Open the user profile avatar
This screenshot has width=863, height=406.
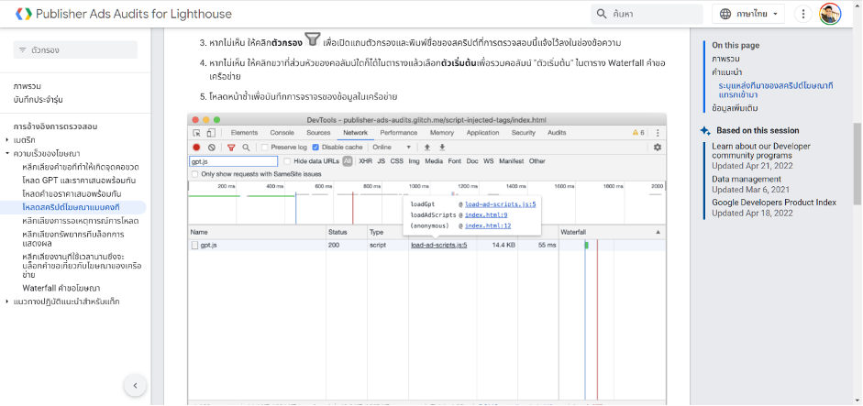pyautogui.click(x=830, y=14)
